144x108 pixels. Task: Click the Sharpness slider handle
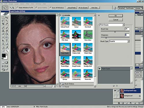[x=106, y=38]
